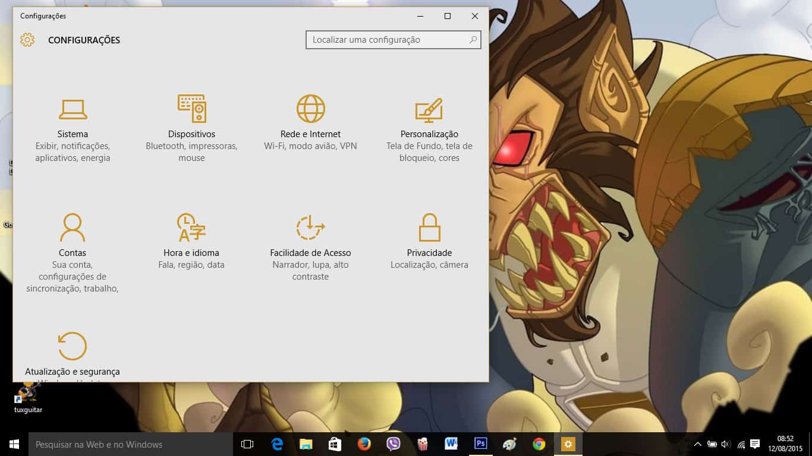Open Action Center from the system tray
The width and height of the screenshot is (812, 456).
coord(755,444)
